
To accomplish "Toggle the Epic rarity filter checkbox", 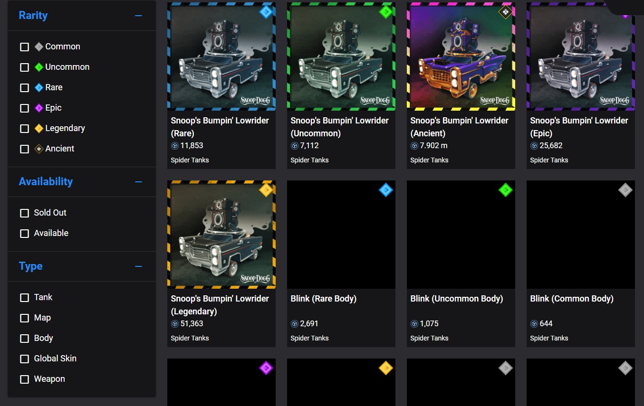I will pyautogui.click(x=25, y=108).
